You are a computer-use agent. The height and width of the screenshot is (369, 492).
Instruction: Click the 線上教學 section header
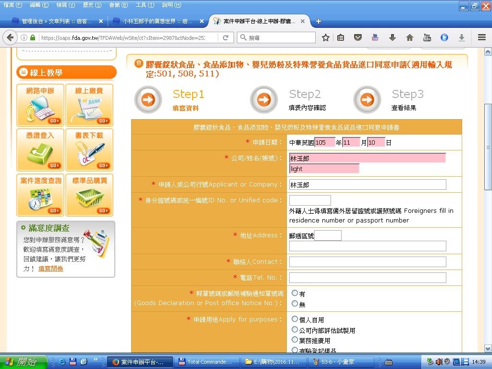[66, 73]
